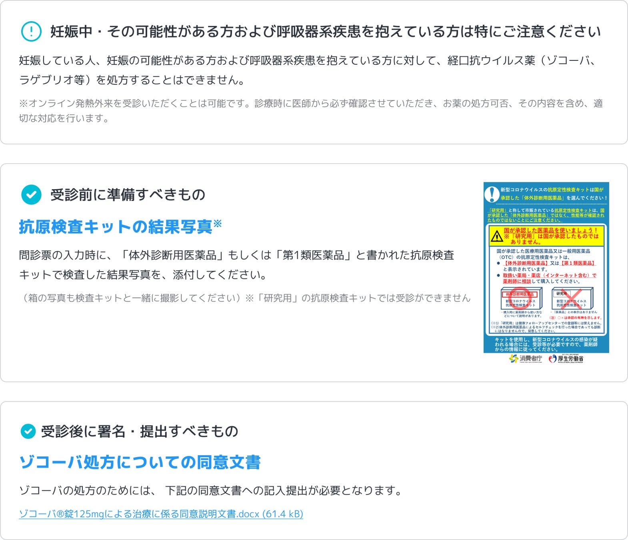Open the ゾコーバ consent document docx link
This screenshot has width=628, height=540.
tap(161, 514)
